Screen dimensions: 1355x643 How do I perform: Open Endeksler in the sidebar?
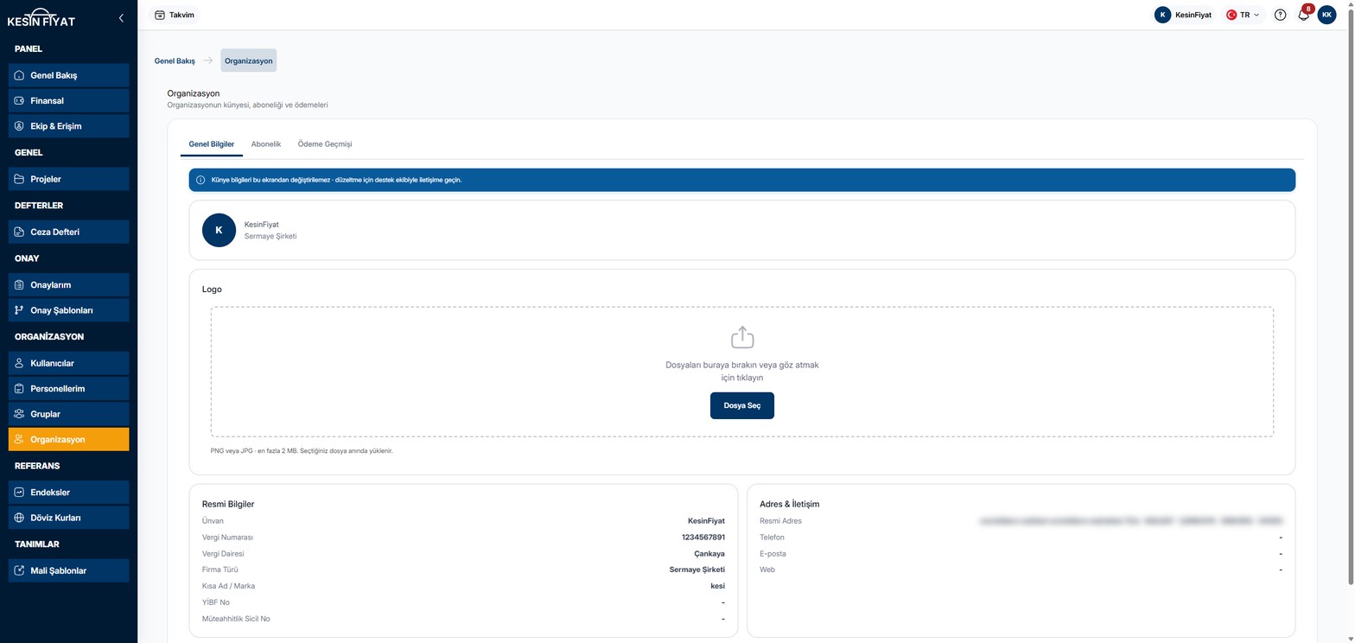[x=68, y=493]
